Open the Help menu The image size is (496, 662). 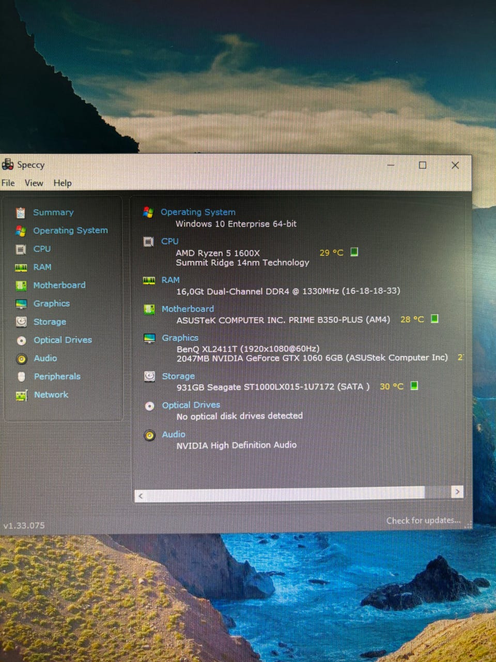point(63,183)
